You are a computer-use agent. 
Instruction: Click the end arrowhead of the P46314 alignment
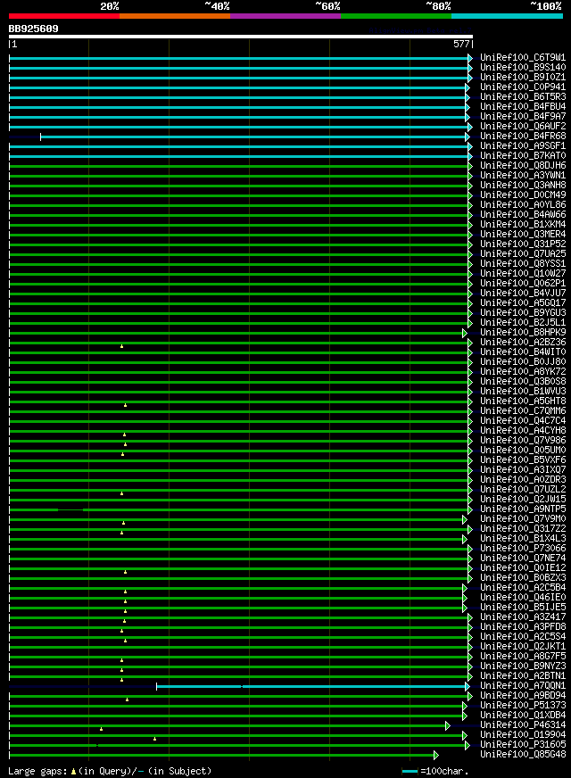[448, 726]
